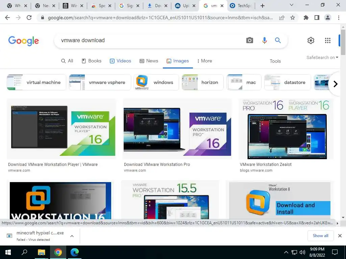This screenshot has height=259, width=346.
Task: Expand SafeSearch on dropdown
Action: [x=322, y=57]
